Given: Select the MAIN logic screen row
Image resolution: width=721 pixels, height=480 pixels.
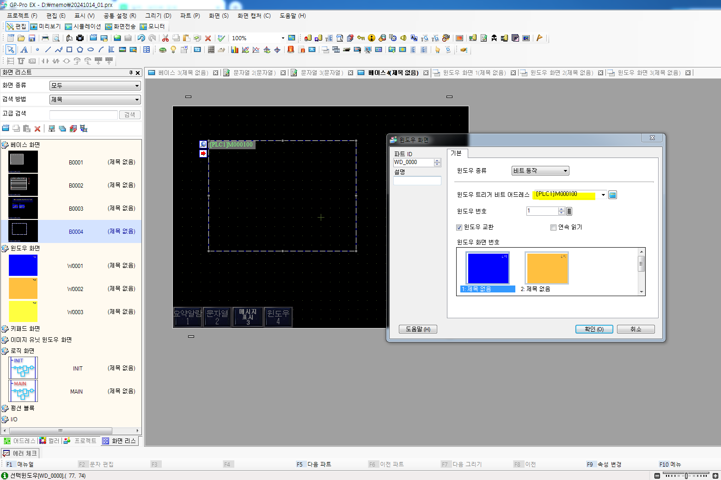Looking at the screenshot, I should pos(71,391).
